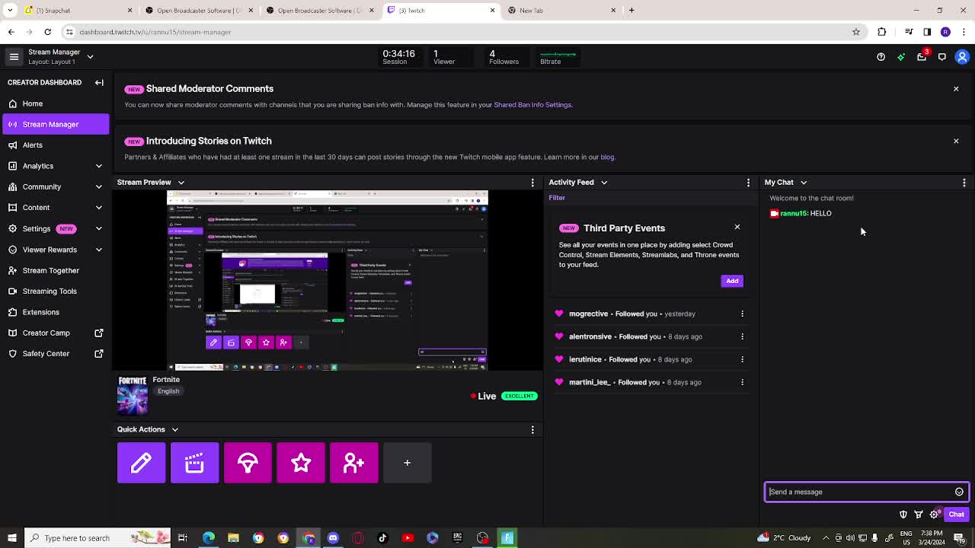
Task: Collapse the Creator Dashboard sidebar
Action: coord(99,82)
